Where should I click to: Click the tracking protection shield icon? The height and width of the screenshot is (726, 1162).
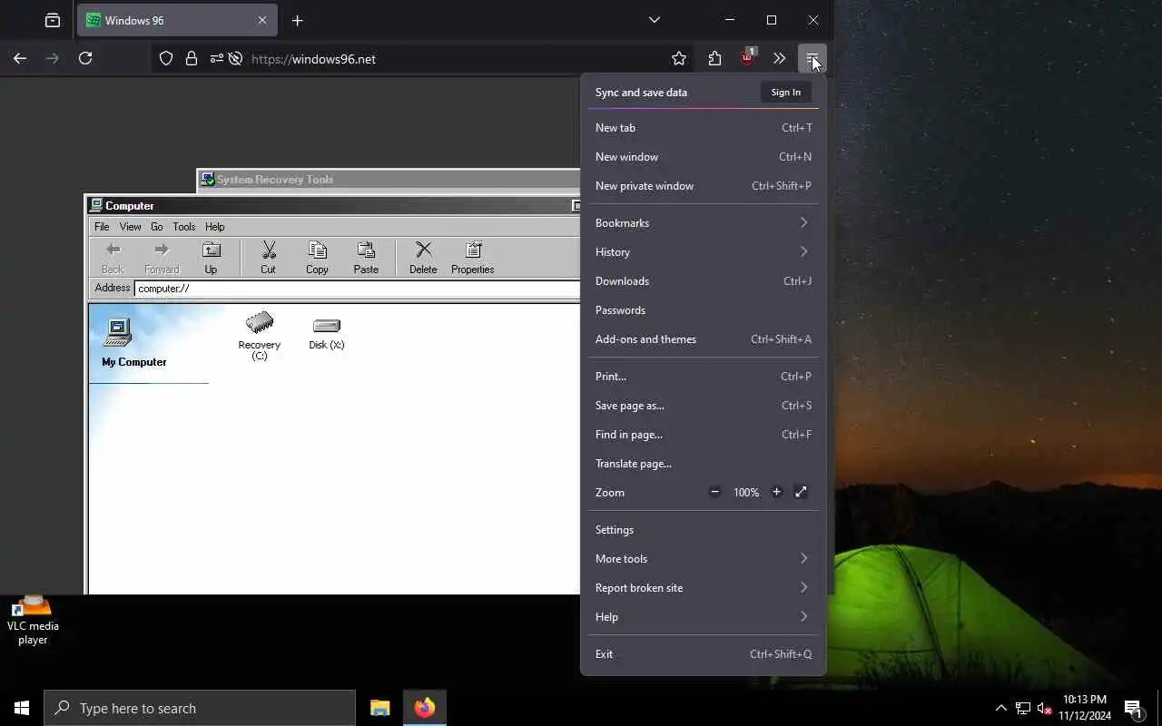click(x=166, y=58)
